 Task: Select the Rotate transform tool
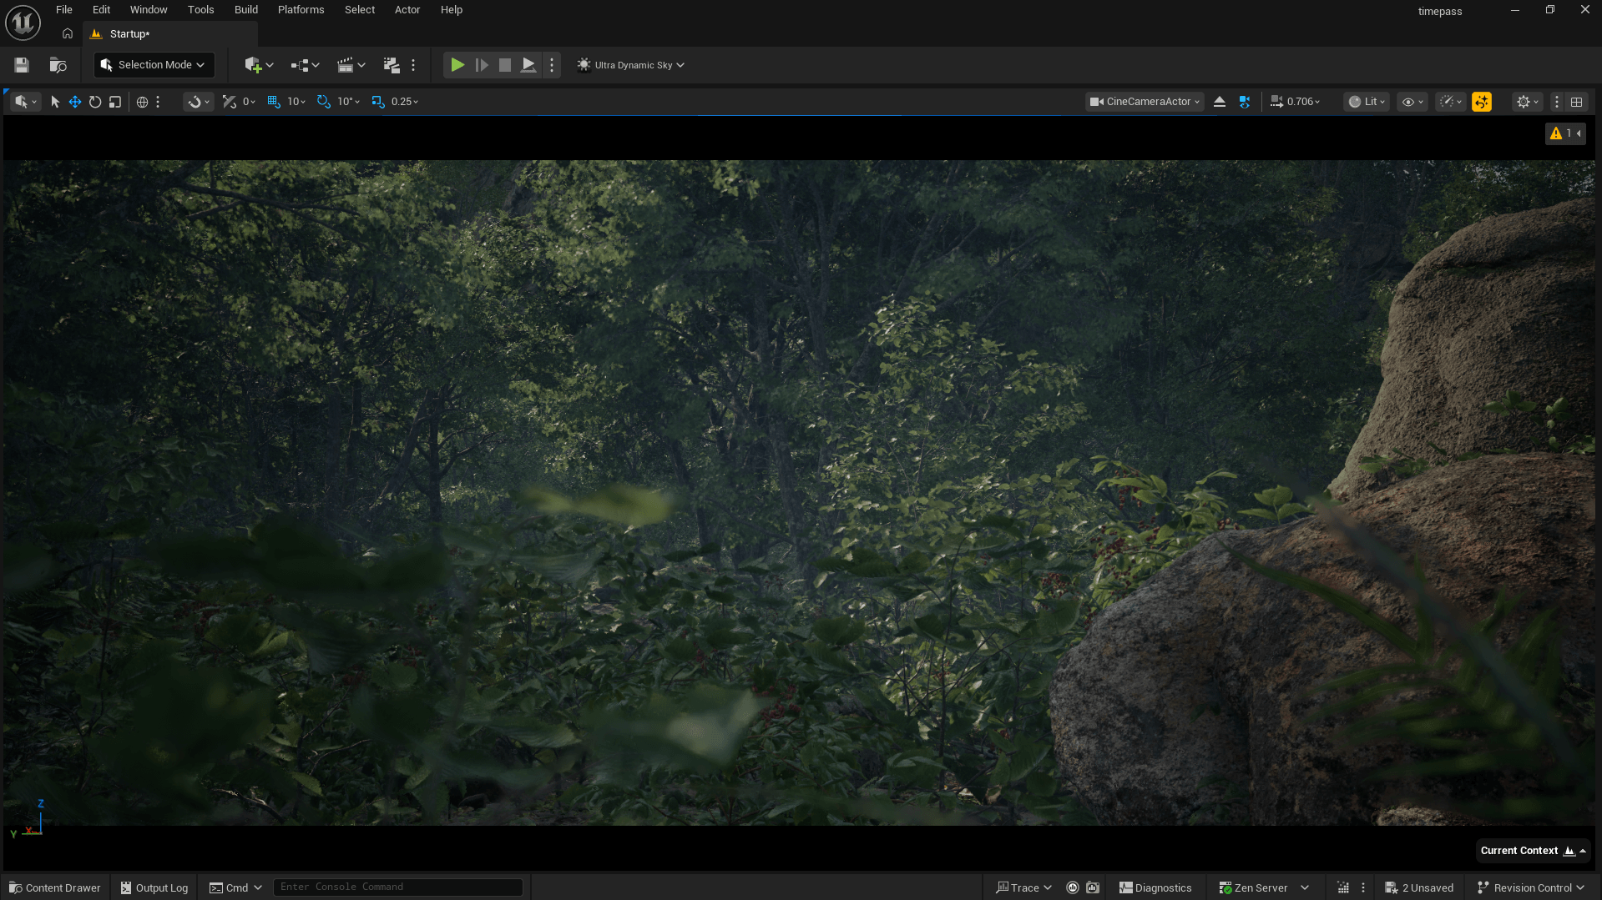(x=95, y=102)
